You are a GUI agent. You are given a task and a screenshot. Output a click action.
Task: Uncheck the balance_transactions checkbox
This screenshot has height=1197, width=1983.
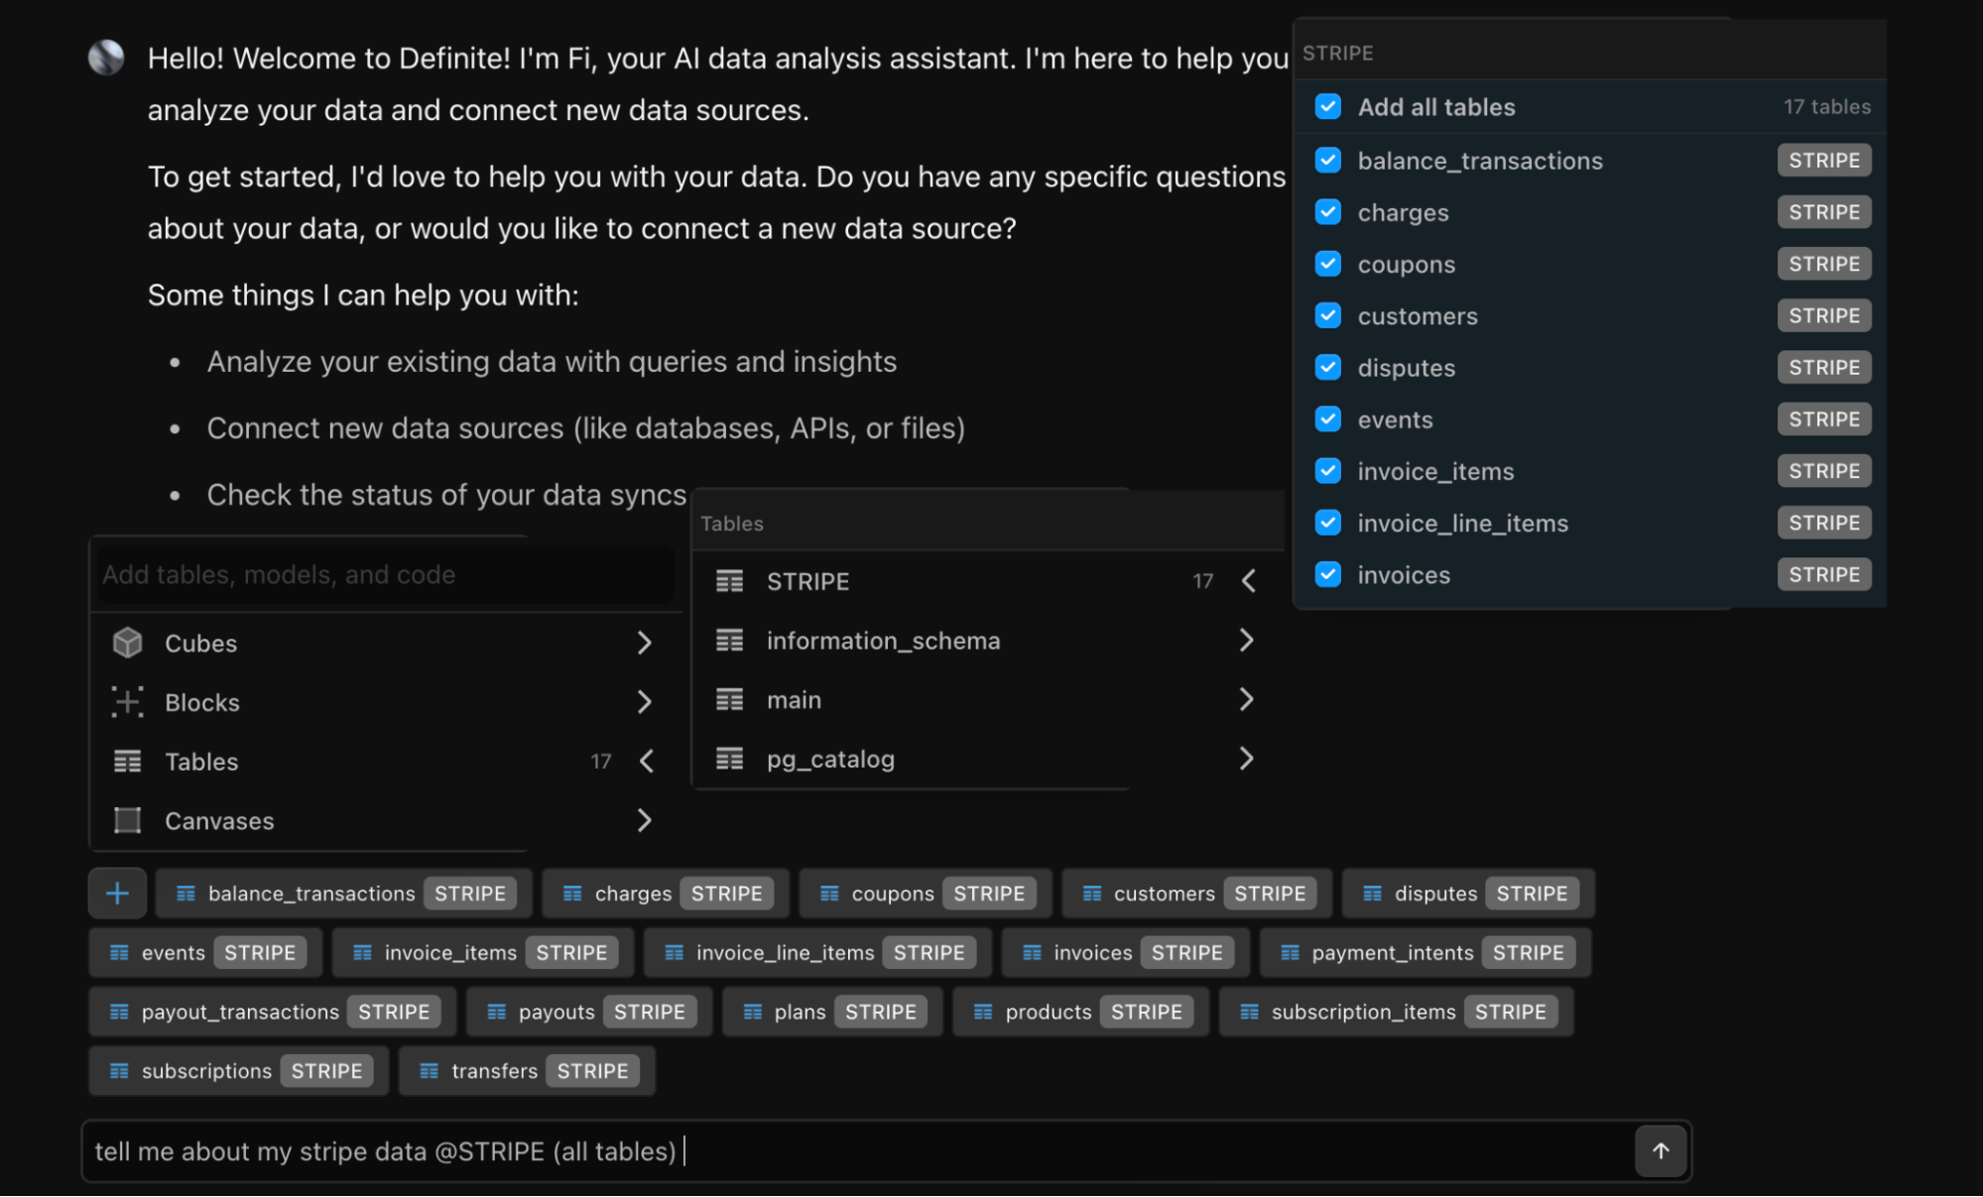[x=1328, y=161]
